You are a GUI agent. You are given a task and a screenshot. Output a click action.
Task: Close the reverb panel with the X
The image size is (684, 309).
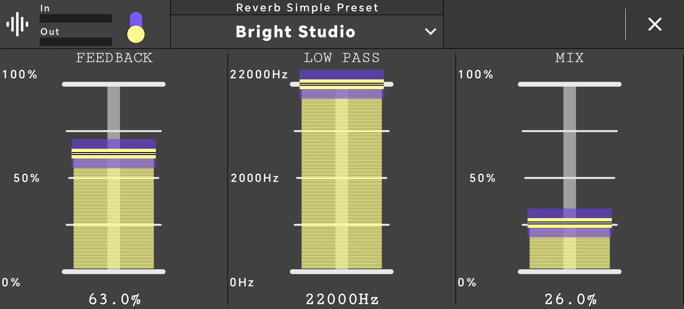655,24
